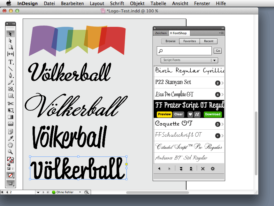
Task: Expand the P22 Stanyan Set family
Action: point(222,83)
